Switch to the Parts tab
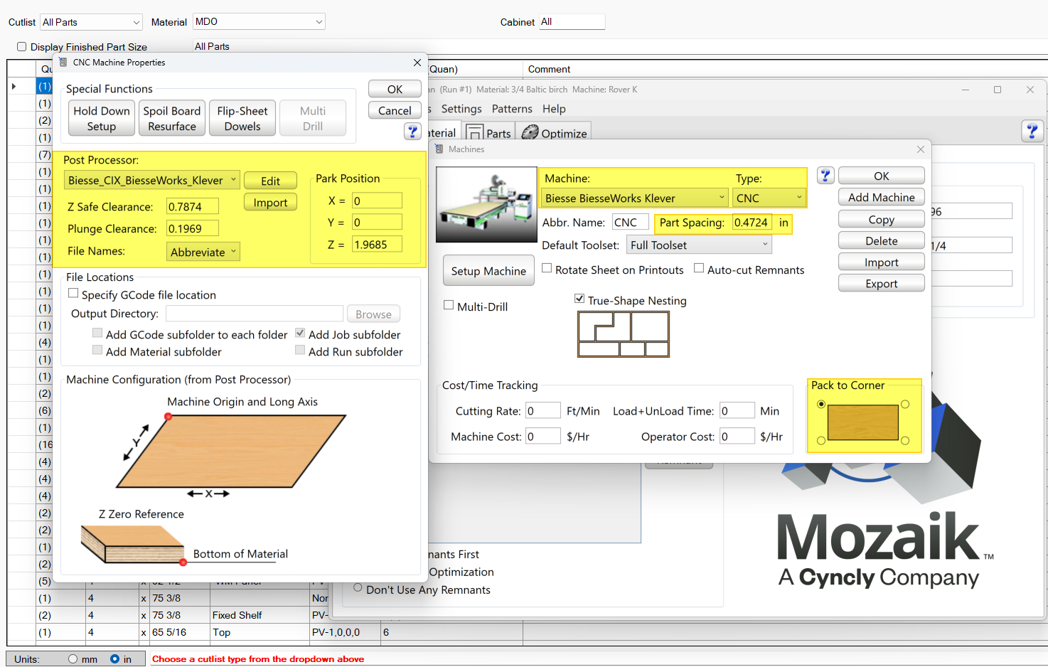The width and height of the screenshot is (1048, 667). coord(488,133)
